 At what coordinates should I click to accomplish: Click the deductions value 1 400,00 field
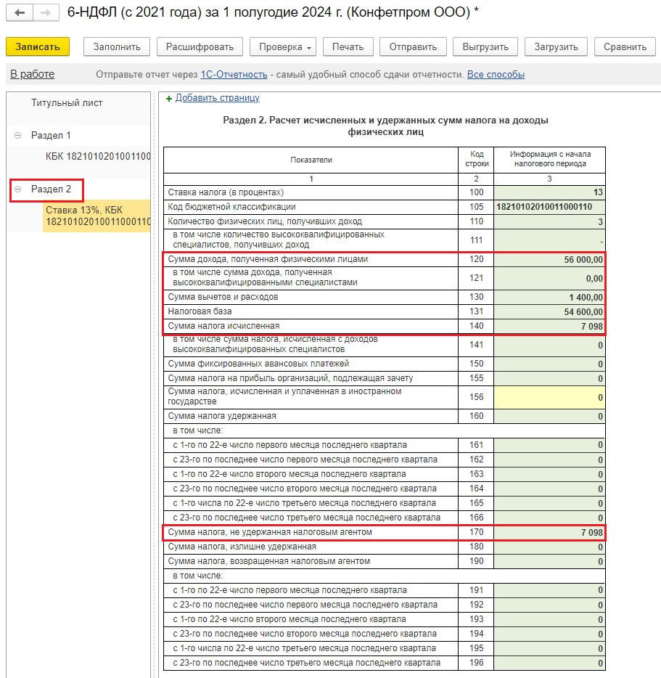549,297
